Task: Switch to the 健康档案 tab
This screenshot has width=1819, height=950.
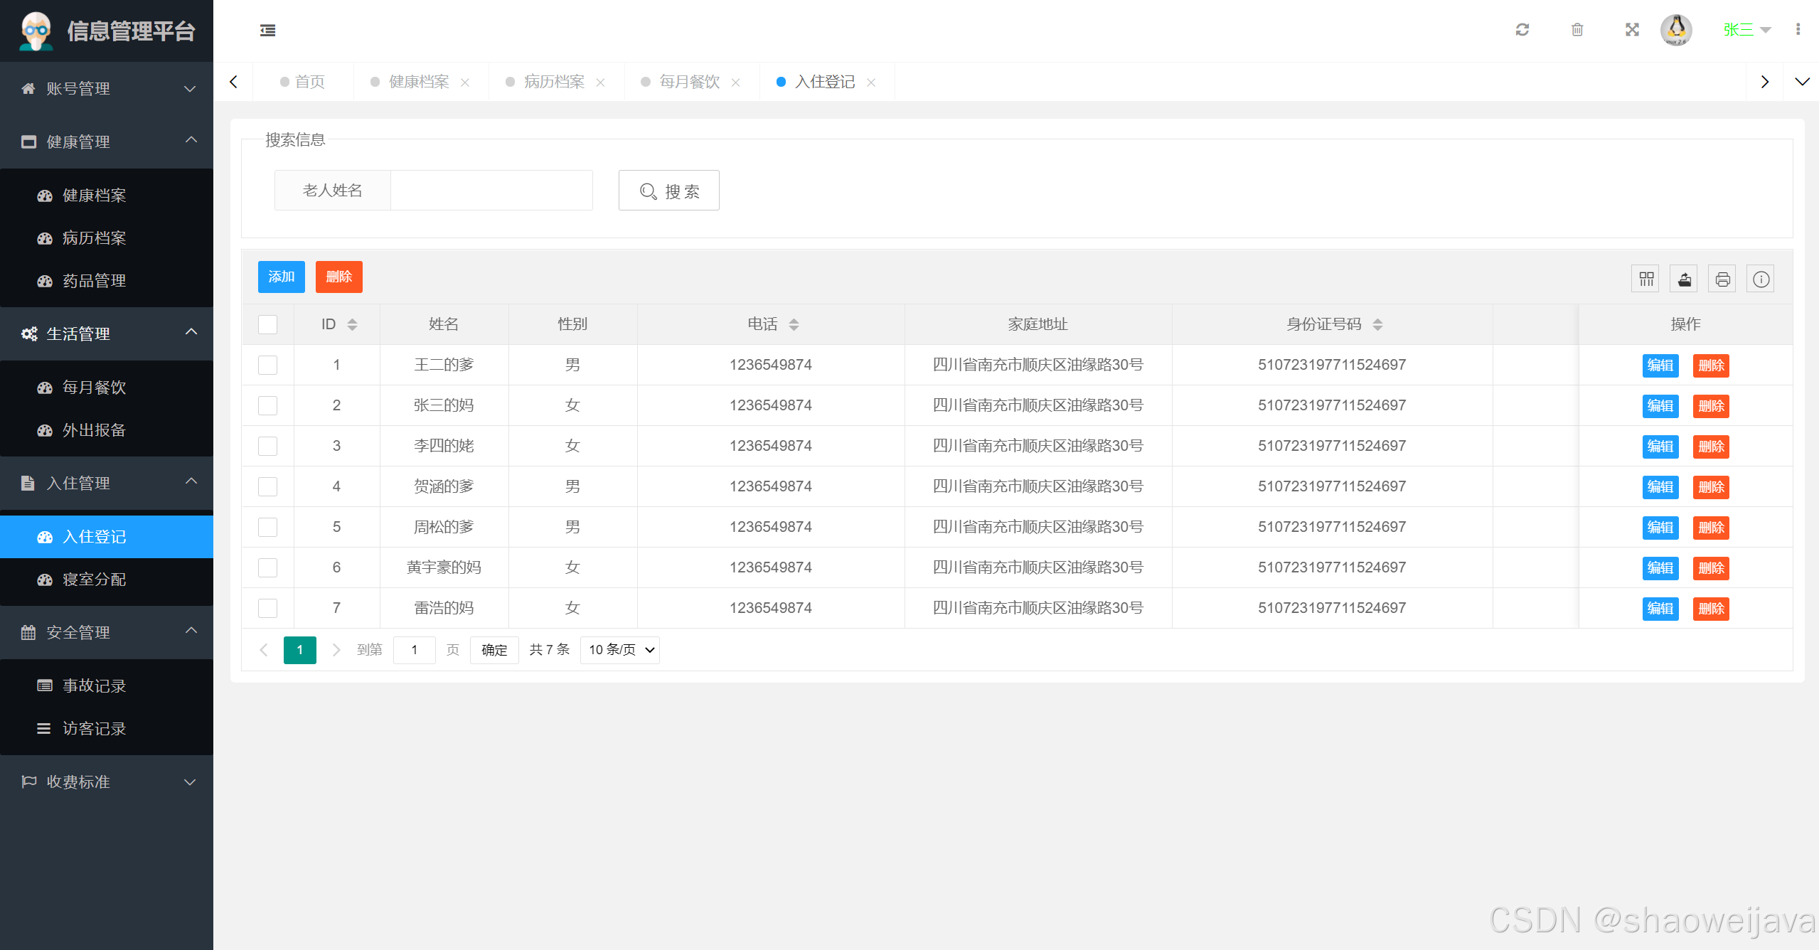Action: coord(418,82)
